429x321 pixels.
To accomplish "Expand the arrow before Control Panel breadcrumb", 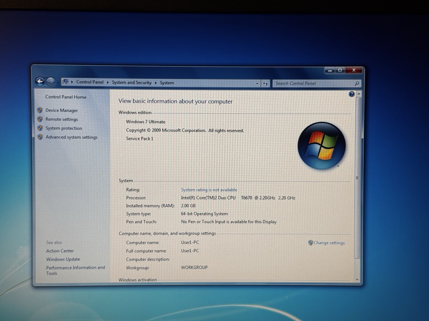I will click(72, 82).
